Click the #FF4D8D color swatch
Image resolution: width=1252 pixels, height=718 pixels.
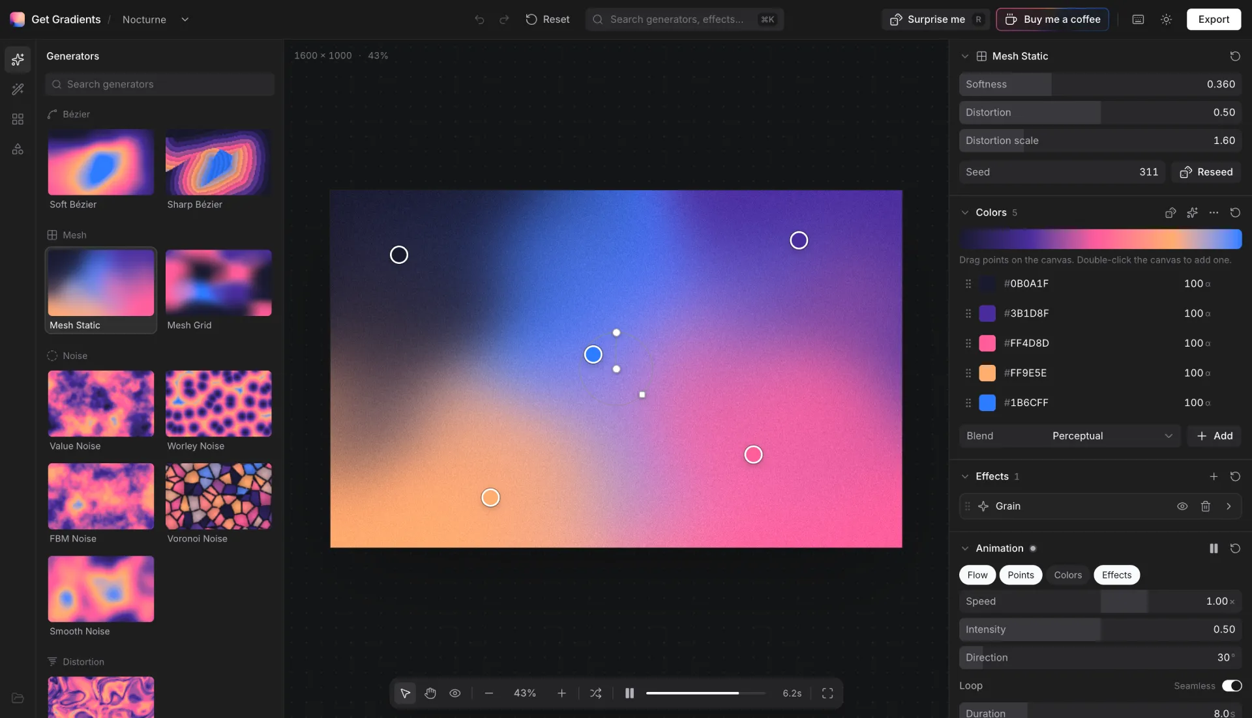click(x=987, y=343)
